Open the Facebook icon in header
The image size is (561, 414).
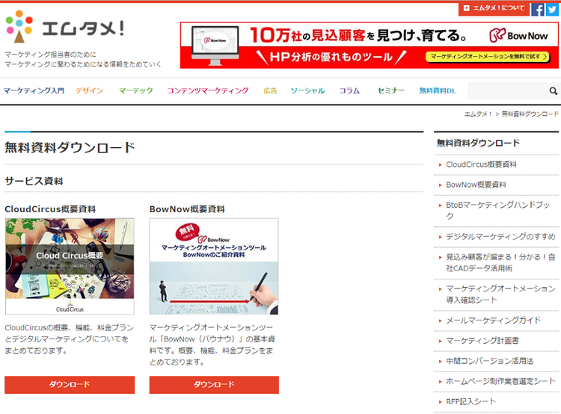[x=538, y=9]
